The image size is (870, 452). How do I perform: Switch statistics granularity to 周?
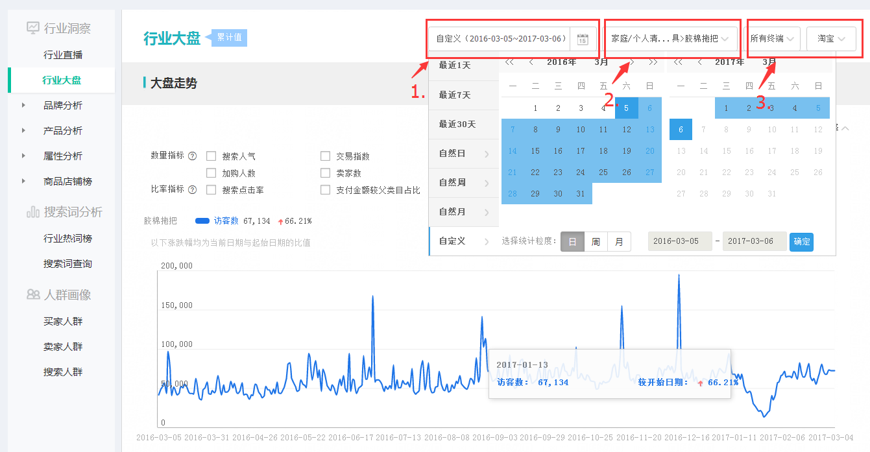pyautogui.click(x=596, y=242)
